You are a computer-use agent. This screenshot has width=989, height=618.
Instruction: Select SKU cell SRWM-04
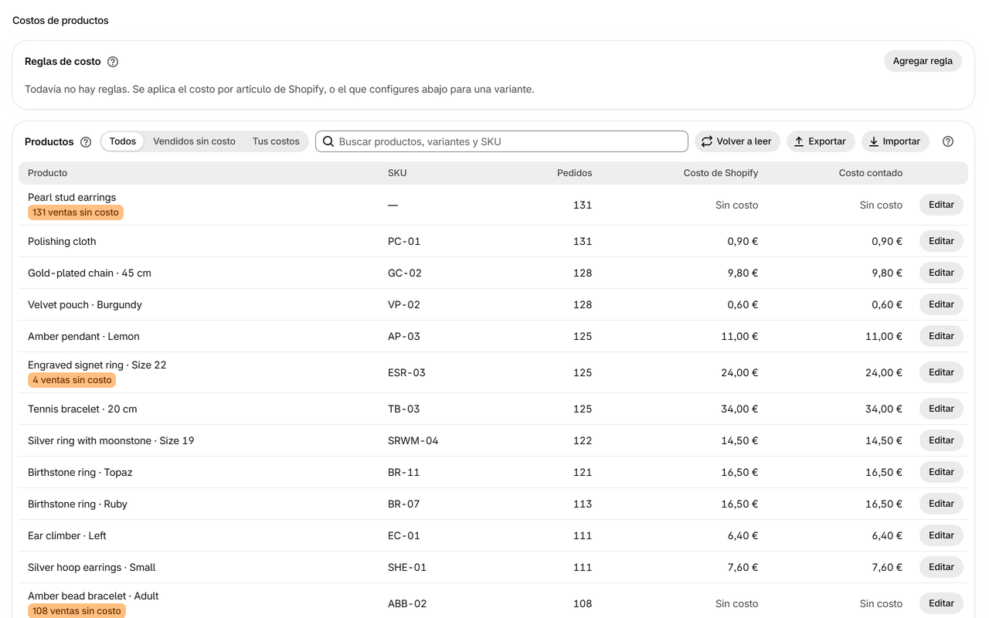(x=413, y=440)
